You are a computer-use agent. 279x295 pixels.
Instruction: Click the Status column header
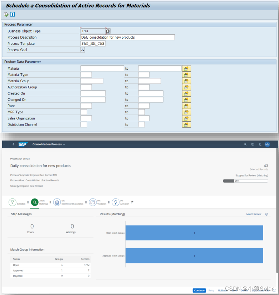(16, 259)
